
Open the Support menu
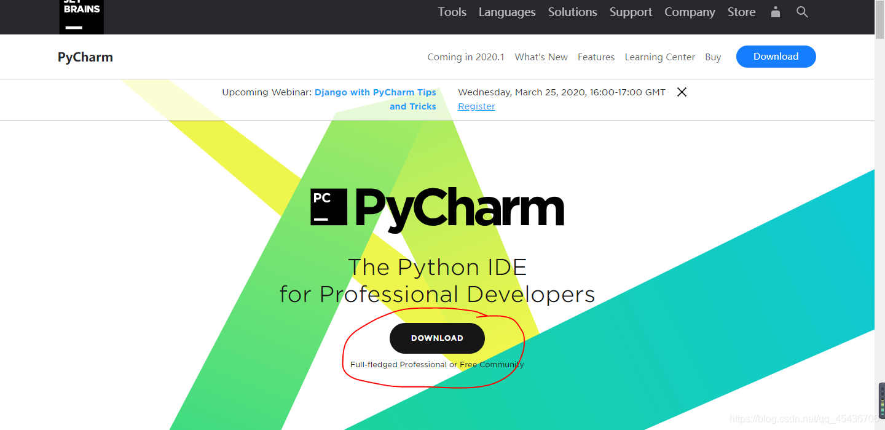[x=631, y=12]
